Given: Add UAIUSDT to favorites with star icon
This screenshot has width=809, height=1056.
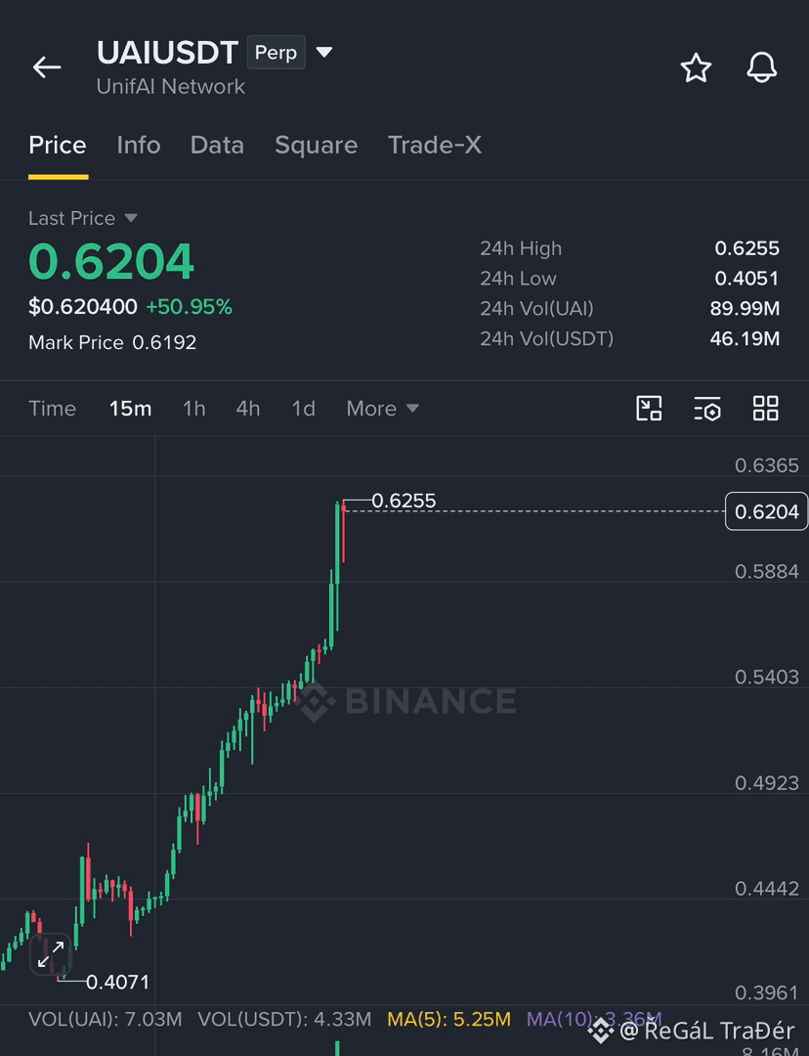Looking at the screenshot, I should [x=696, y=68].
